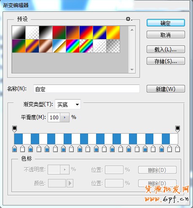Image resolution: width=193 pixels, height=208 pixels.
Task: Select the first blue color stop
Action: (x=15, y=149)
